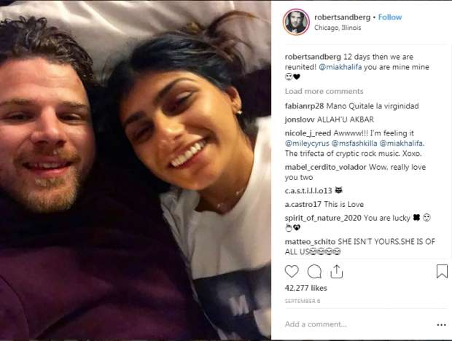This screenshot has height=341, width=452.
Task: Open the Chicago, Illinois location
Action: click(338, 28)
